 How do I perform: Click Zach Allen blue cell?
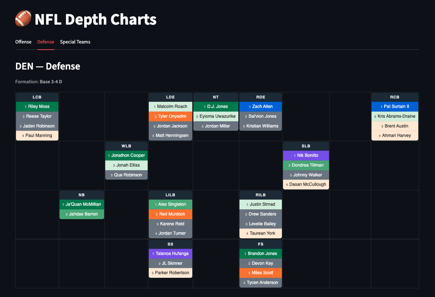click(x=260, y=106)
